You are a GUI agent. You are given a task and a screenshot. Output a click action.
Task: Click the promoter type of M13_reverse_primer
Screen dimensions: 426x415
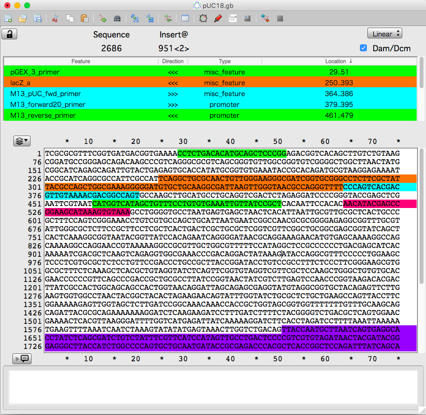pos(224,115)
